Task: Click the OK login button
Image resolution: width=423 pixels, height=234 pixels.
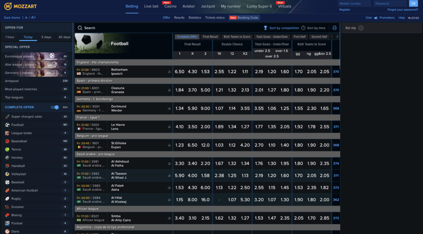Action: 413,3
